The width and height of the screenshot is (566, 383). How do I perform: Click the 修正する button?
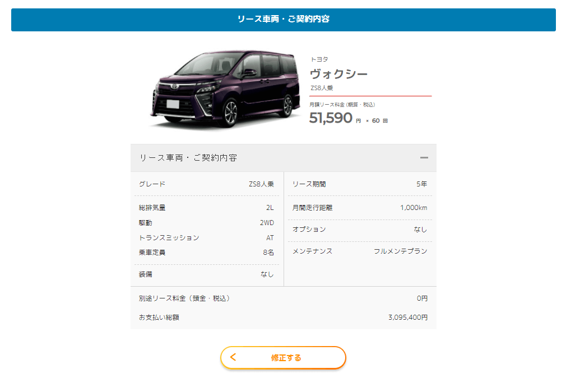284,358
